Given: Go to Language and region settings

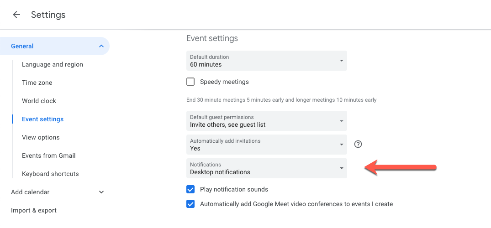Looking at the screenshot, I should click(53, 64).
